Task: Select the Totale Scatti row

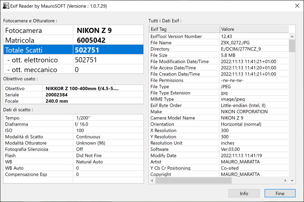Action: 74,50
